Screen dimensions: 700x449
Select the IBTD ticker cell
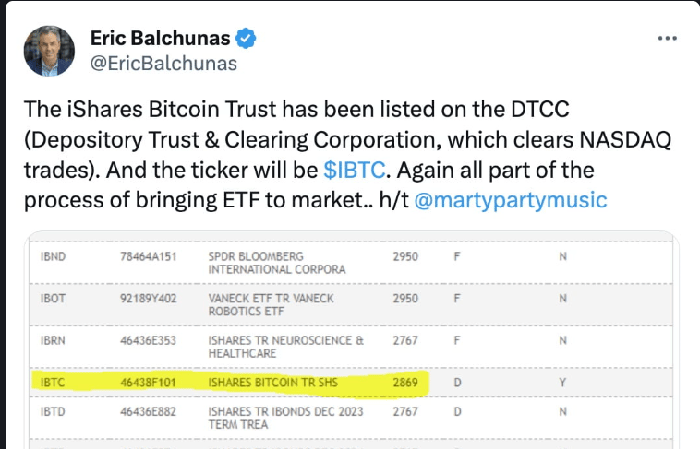click(x=54, y=410)
